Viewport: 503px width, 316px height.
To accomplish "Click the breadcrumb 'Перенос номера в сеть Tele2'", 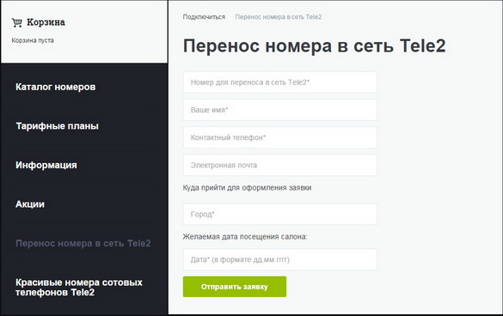I will (x=279, y=17).
